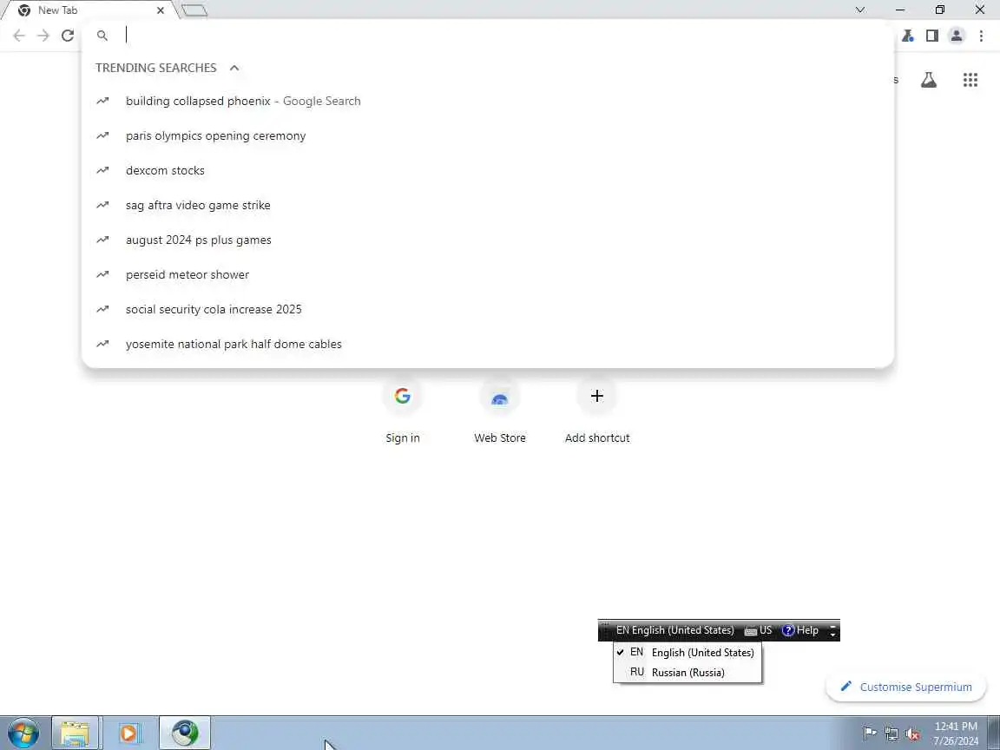The height and width of the screenshot is (750, 1000).
Task: Open the new tab button in tab strip
Action: click(x=194, y=10)
